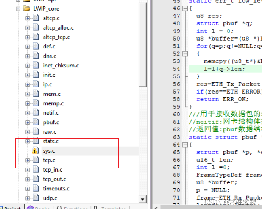Switch to the Templates tab

(x=110, y=207)
